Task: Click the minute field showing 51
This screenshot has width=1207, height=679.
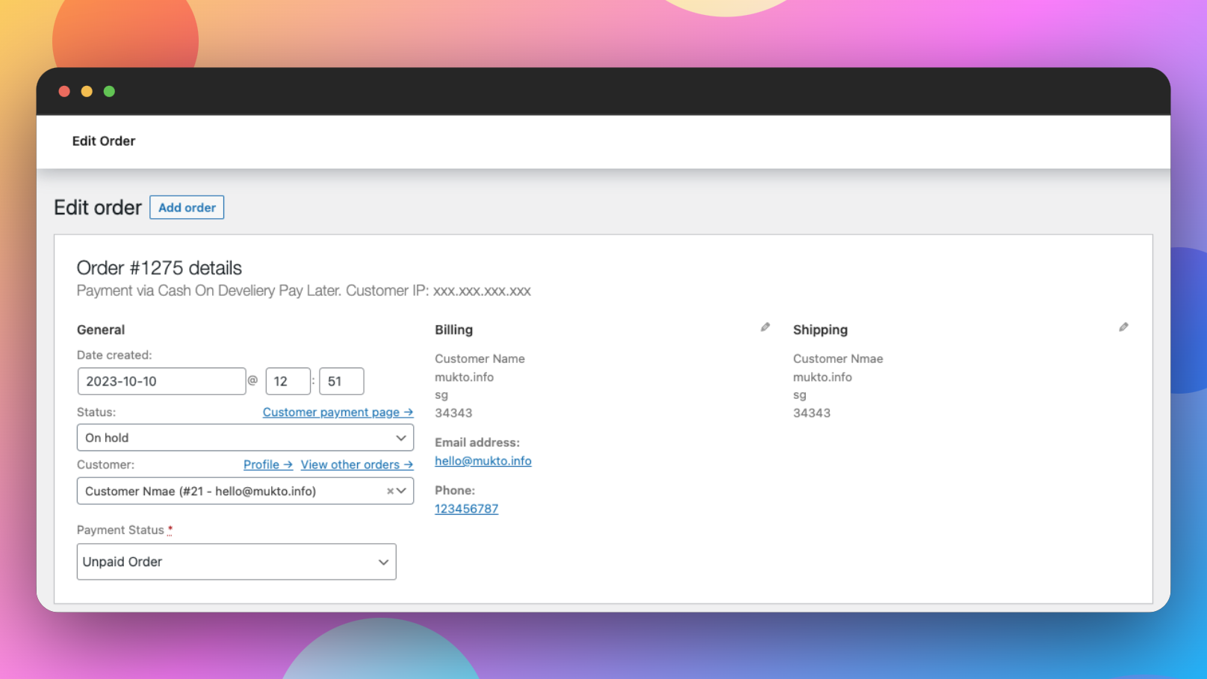Action: [341, 381]
